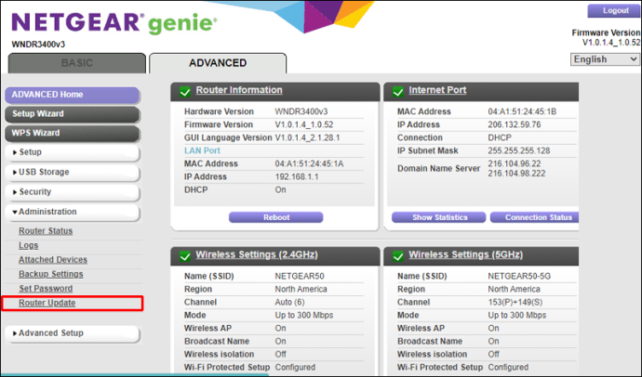The width and height of the screenshot is (642, 377).
Task: Click the LAN IP address 192.168.1.1
Action: [x=297, y=176]
